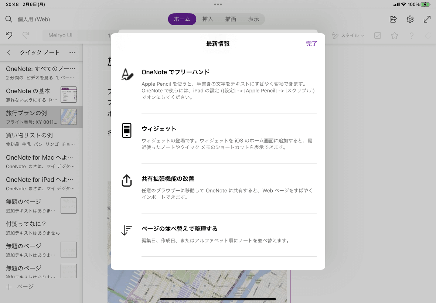Click the map image in the note
This screenshot has height=303, width=436.
pos(197,286)
